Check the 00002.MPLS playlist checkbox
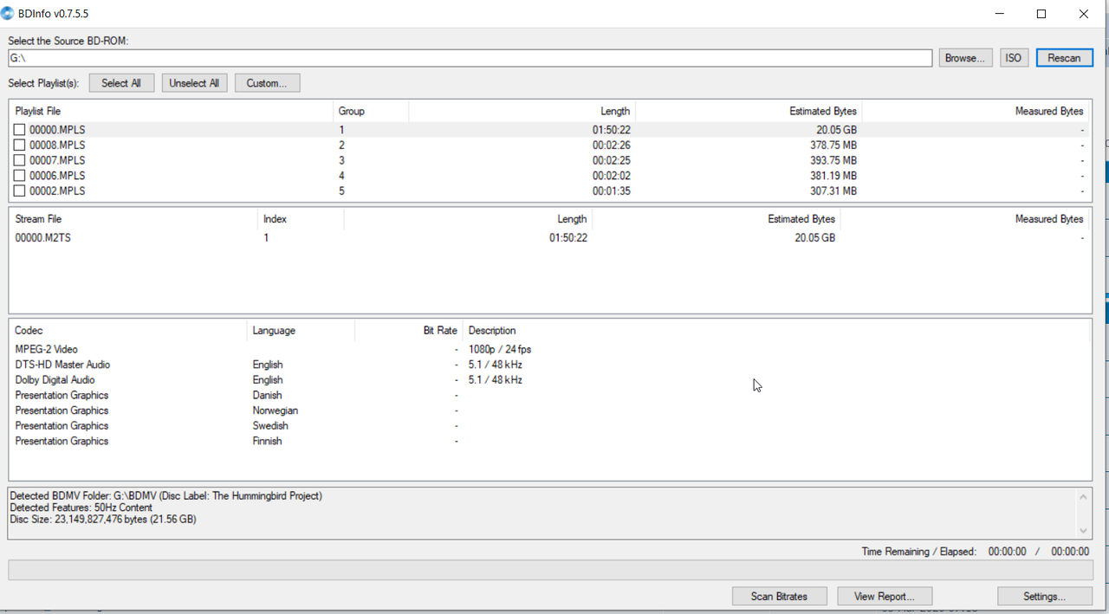The height and width of the screenshot is (614, 1109). 19,191
